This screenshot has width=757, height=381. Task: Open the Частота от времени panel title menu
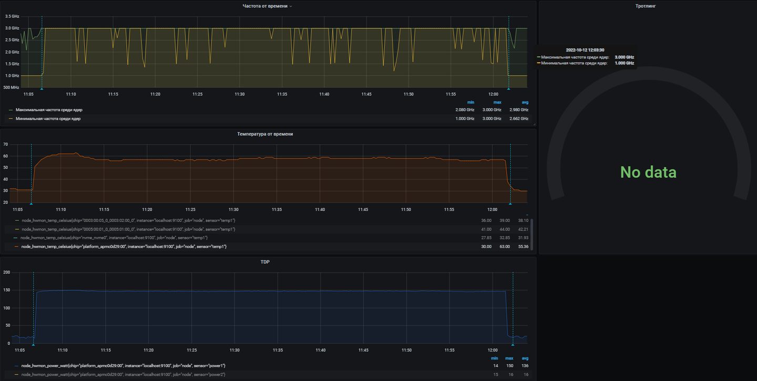[x=265, y=6]
